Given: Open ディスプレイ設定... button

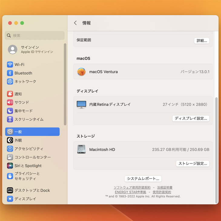Looking at the screenshot, I should pos(191,118).
